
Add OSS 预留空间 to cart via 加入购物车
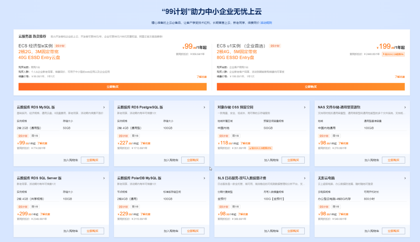272,160
